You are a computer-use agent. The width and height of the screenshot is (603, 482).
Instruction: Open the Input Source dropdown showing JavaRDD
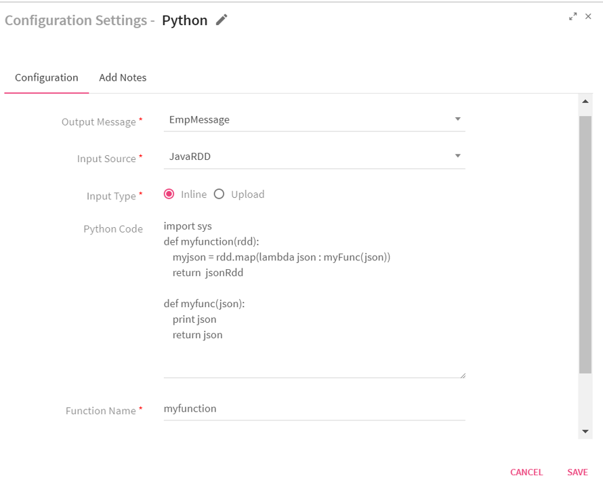coord(314,157)
